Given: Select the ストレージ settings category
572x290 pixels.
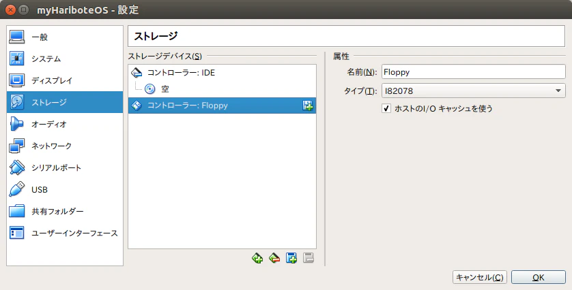Looking at the screenshot, I should point(65,102).
